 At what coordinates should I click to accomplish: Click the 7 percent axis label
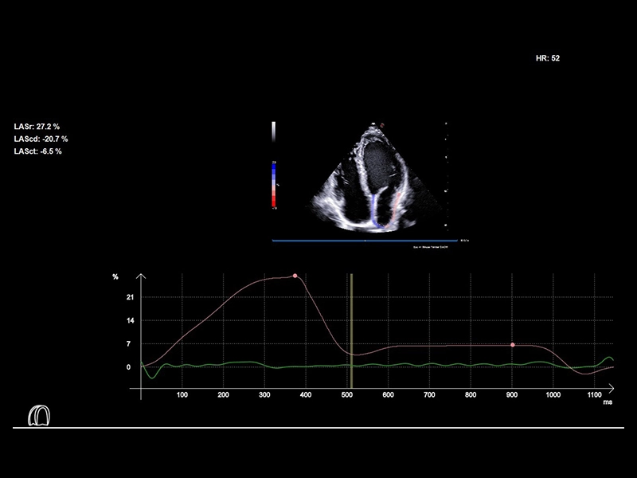[x=129, y=344]
